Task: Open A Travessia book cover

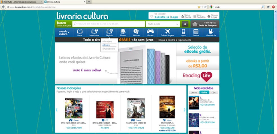Action: click(x=167, y=107)
